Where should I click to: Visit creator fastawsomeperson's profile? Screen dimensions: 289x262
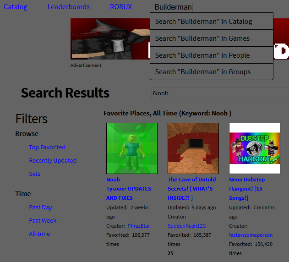coord(251,235)
